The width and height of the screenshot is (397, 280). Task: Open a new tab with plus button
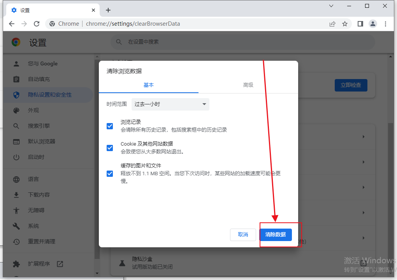108,10
